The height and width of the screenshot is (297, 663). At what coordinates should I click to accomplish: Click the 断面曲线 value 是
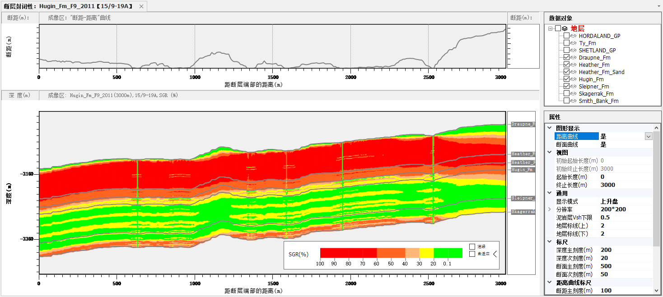tap(603, 144)
